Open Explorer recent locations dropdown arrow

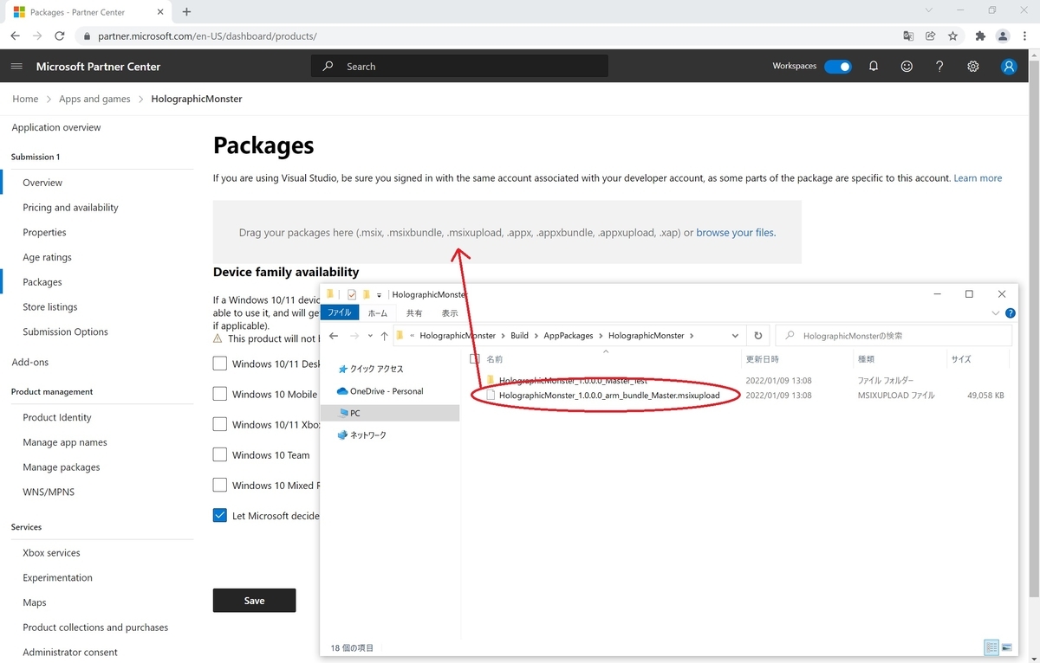click(370, 336)
